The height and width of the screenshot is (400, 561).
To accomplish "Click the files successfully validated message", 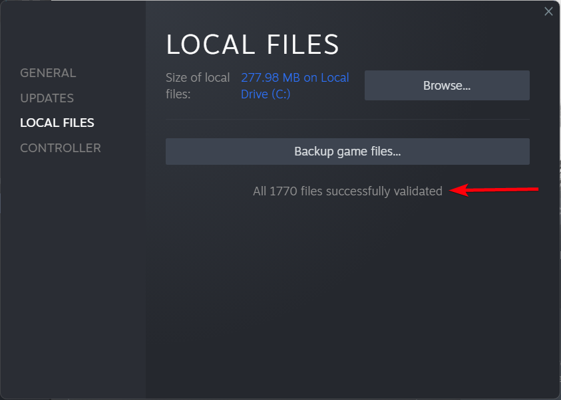I will (x=347, y=191).
